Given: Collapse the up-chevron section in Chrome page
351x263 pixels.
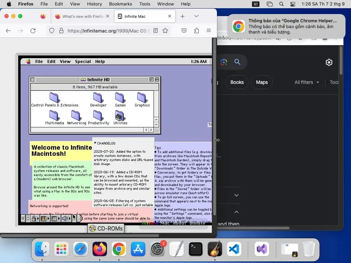Looking at the screenshot, I should [x=237, y=212].
